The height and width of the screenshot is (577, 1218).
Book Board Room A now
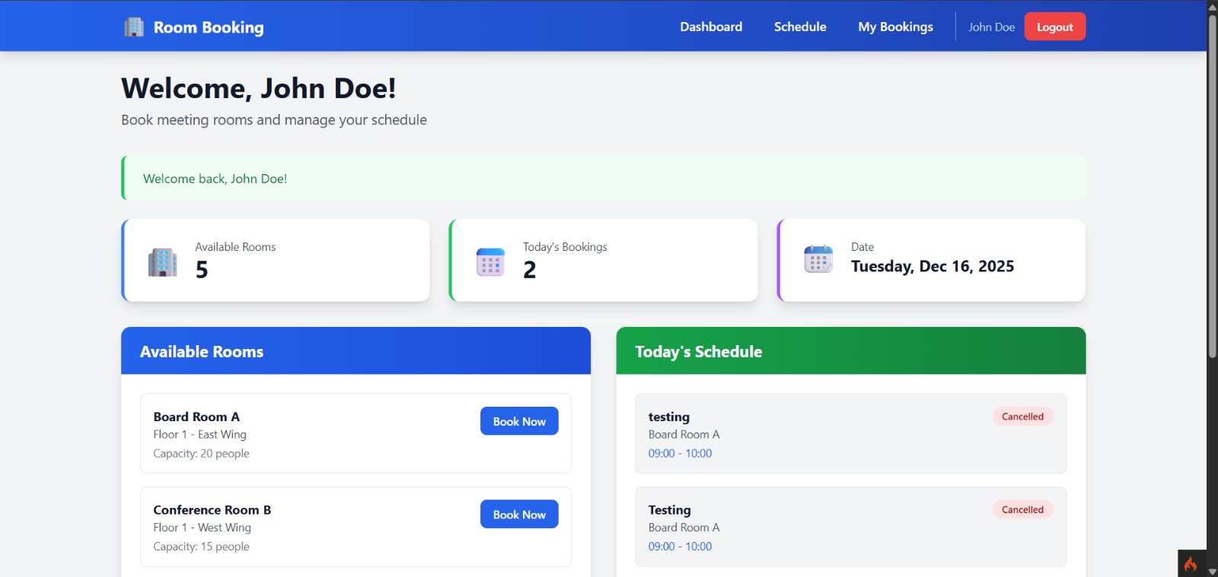[x=519, y=421]
